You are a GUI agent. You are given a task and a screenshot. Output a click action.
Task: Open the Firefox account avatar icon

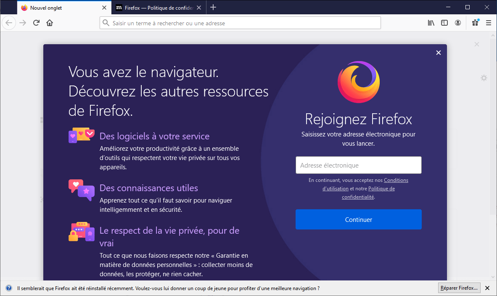(x=458, y=23)
